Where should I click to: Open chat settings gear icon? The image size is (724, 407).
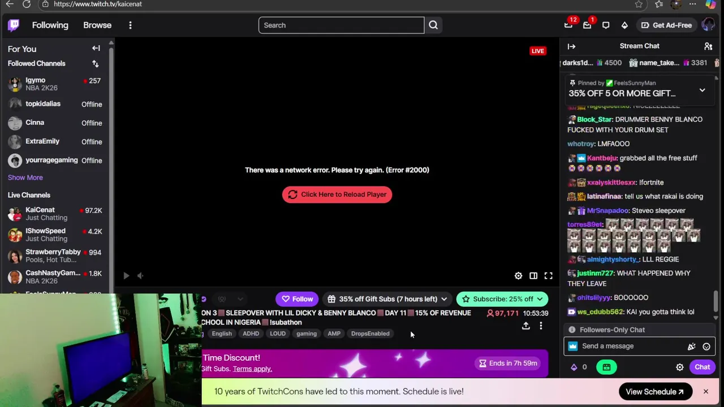click(x=680, y=367)
